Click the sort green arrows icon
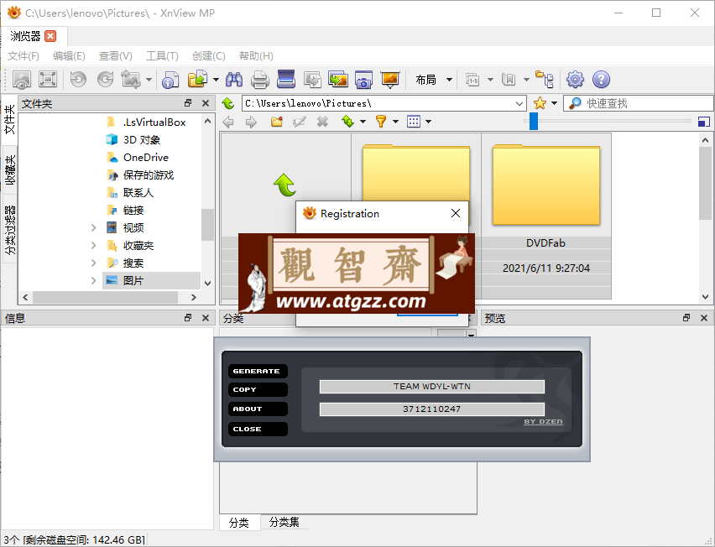This screenshot has width=715, height=547. point(348,122)
